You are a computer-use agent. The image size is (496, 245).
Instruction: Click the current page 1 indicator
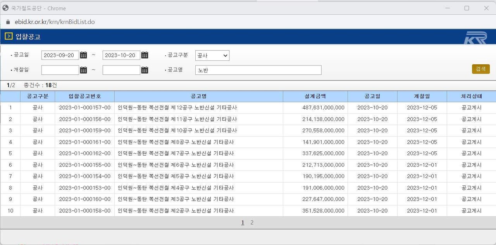(x=243, y=223)
